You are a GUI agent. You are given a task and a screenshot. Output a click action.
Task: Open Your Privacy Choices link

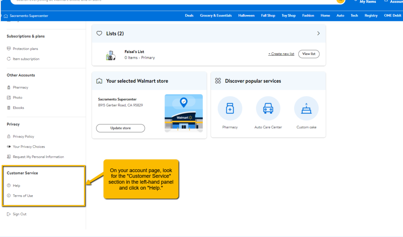pyautogui.click(x=29, y=146)
